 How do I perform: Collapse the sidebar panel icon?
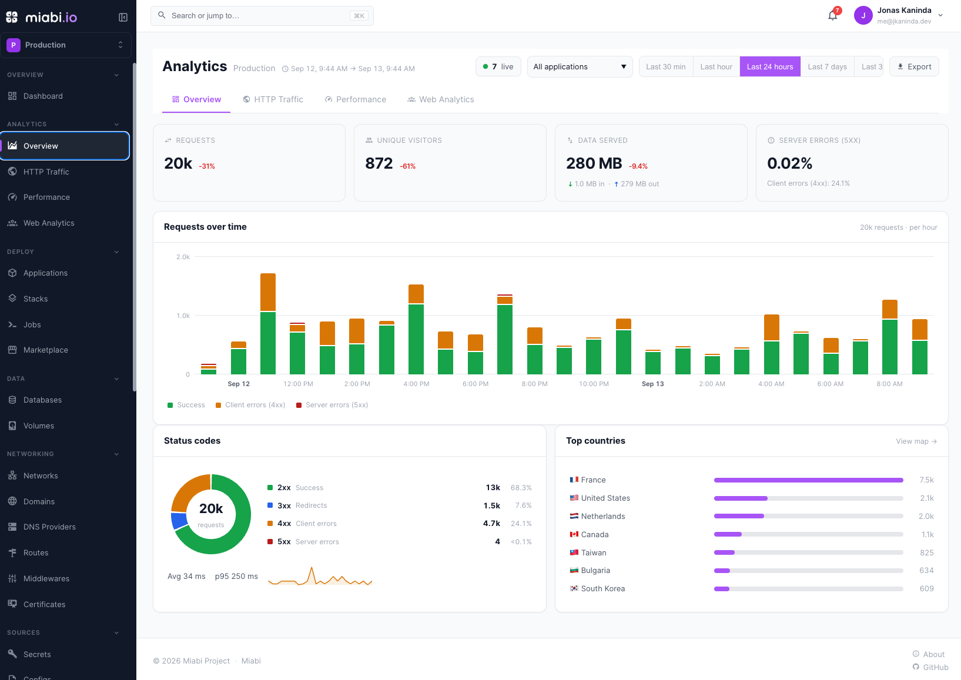point(123,17)
